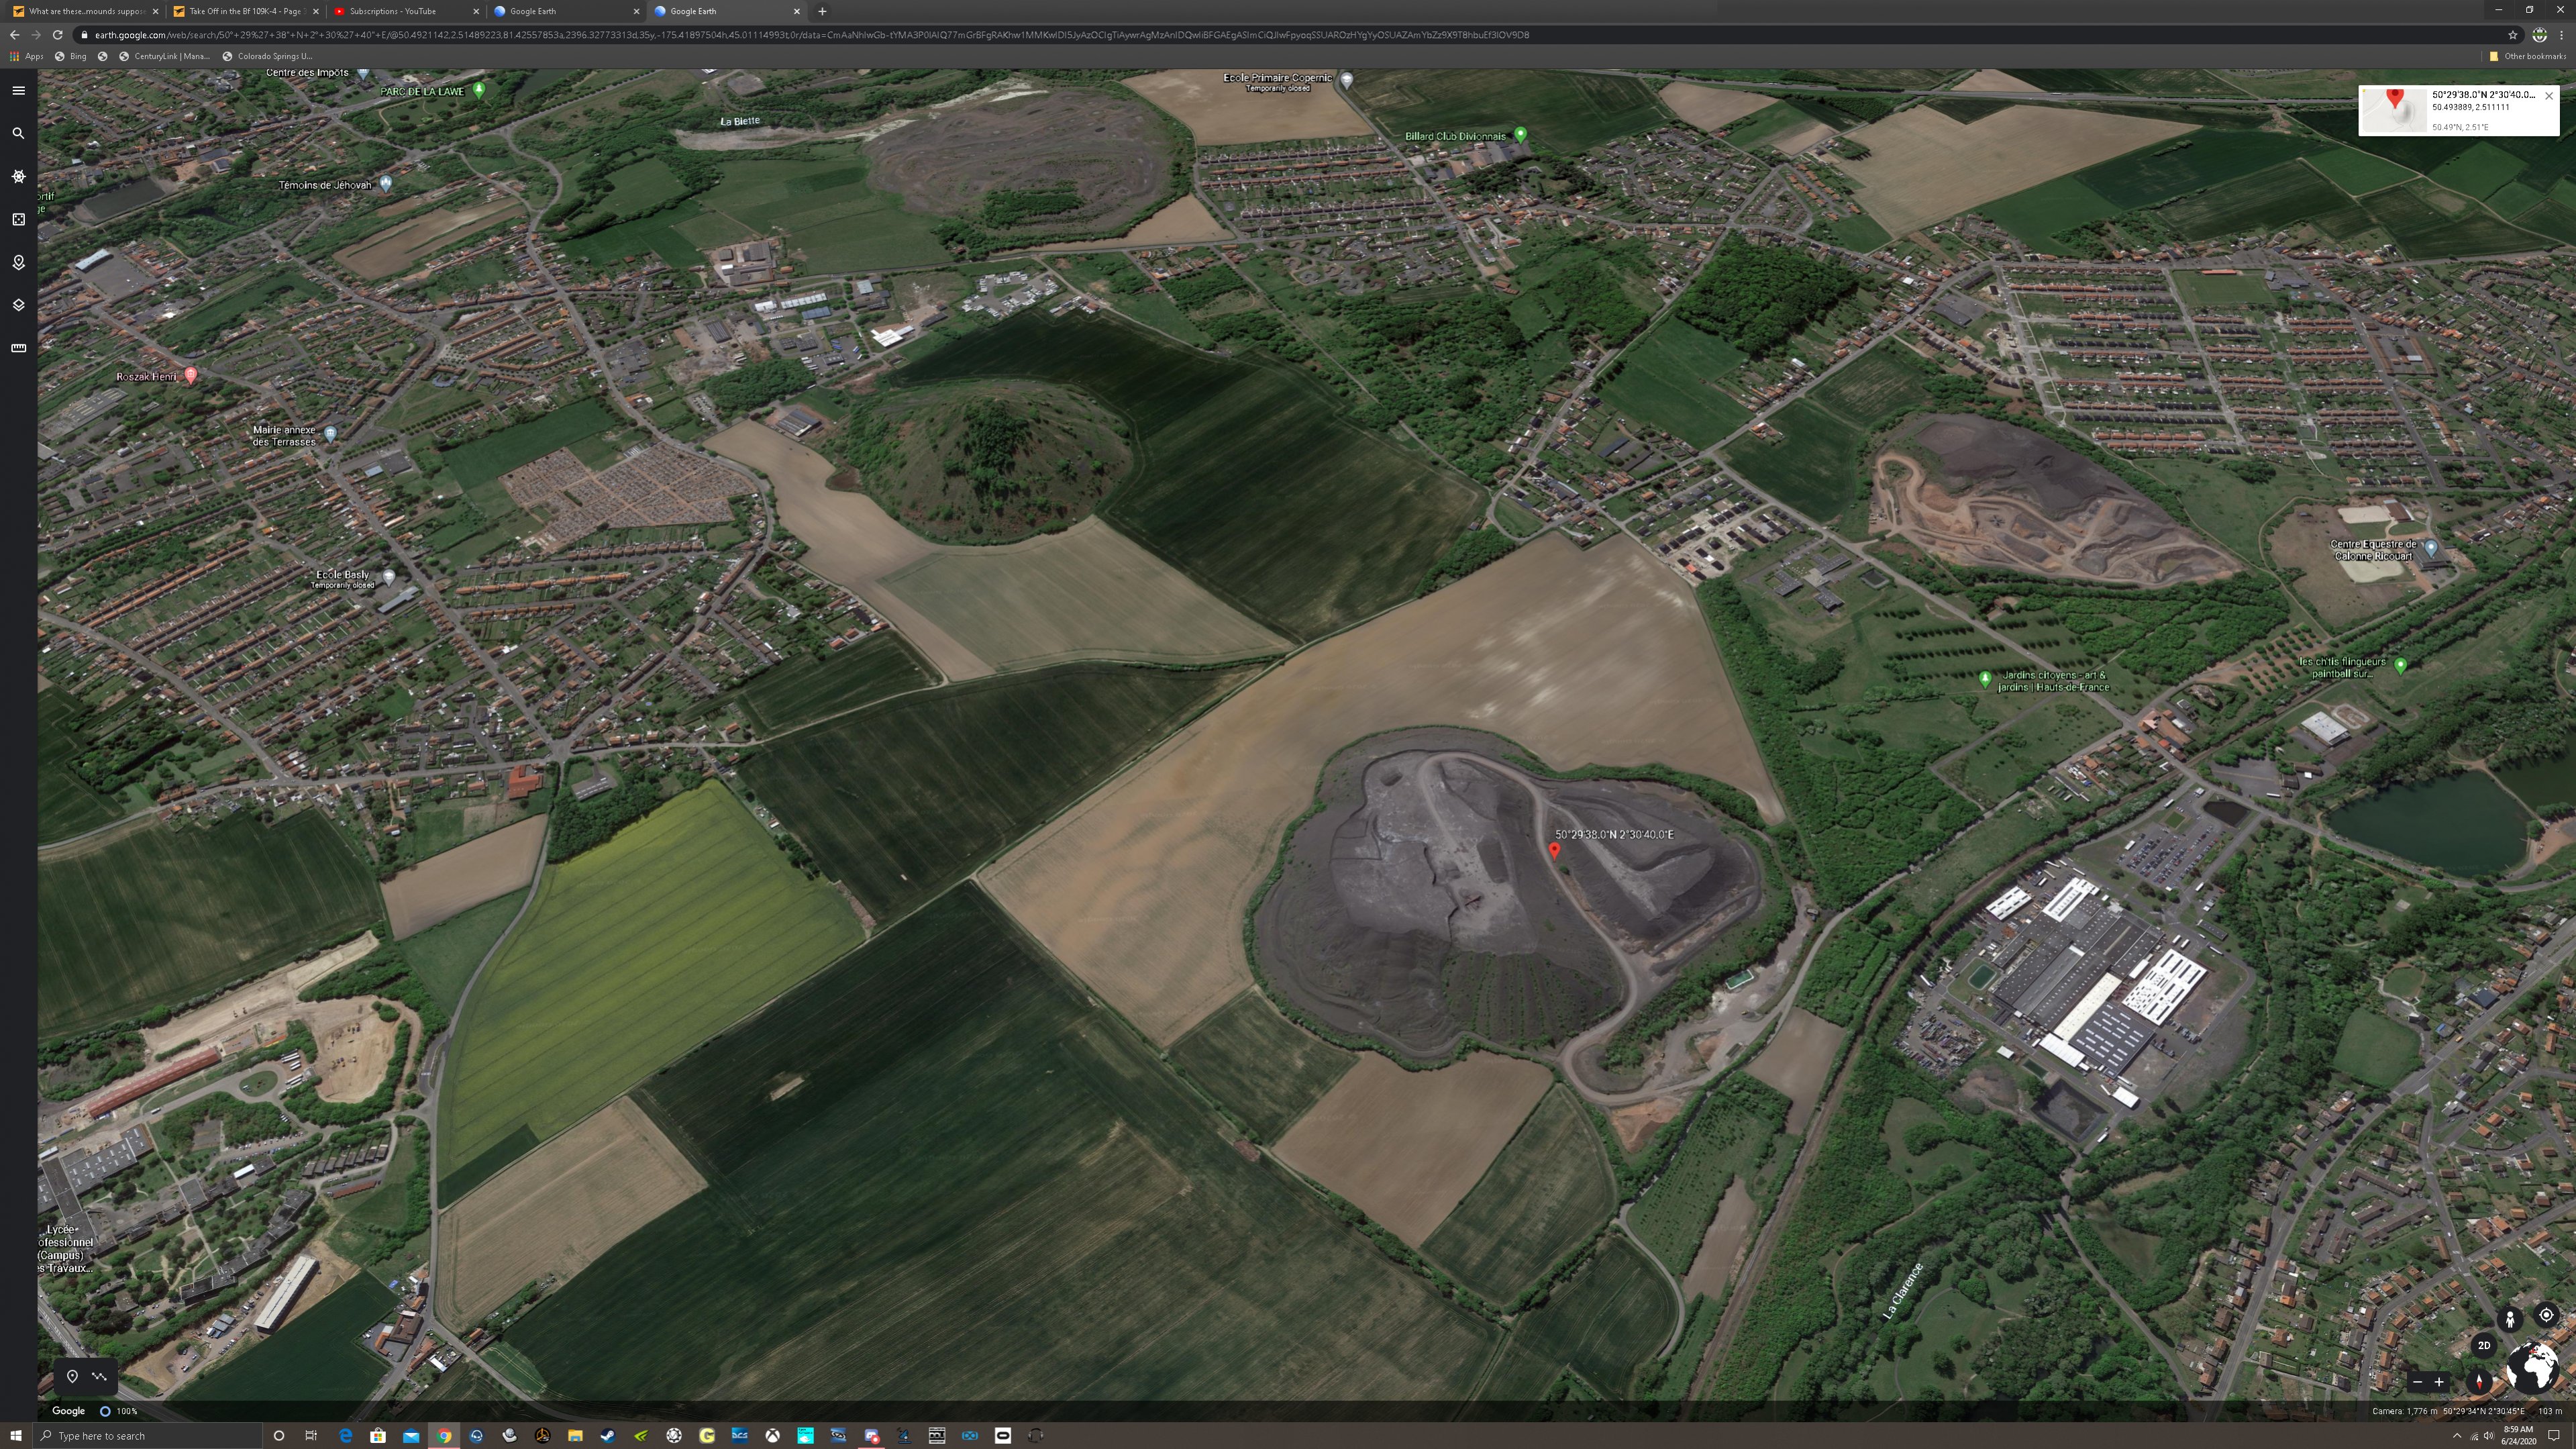Click the 100% loading indicator
Viewport: 2576px width, 1449px height.
pyautogui.click(x=118, y=1411)
